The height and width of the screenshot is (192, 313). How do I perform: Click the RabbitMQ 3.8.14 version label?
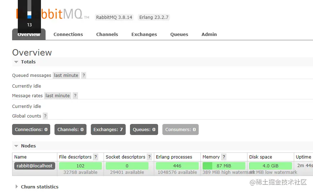coord(114,17)
